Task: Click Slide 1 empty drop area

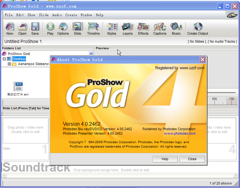Action: (26, 130)
